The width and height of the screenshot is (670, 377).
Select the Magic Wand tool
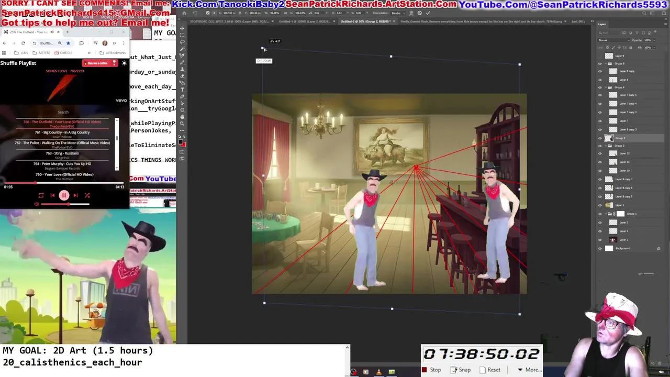pos(182,49)
